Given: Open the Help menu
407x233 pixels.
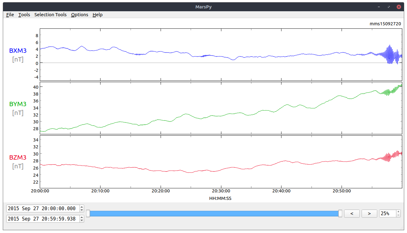Looking at the screenshot, I should (x=97, y=15).
